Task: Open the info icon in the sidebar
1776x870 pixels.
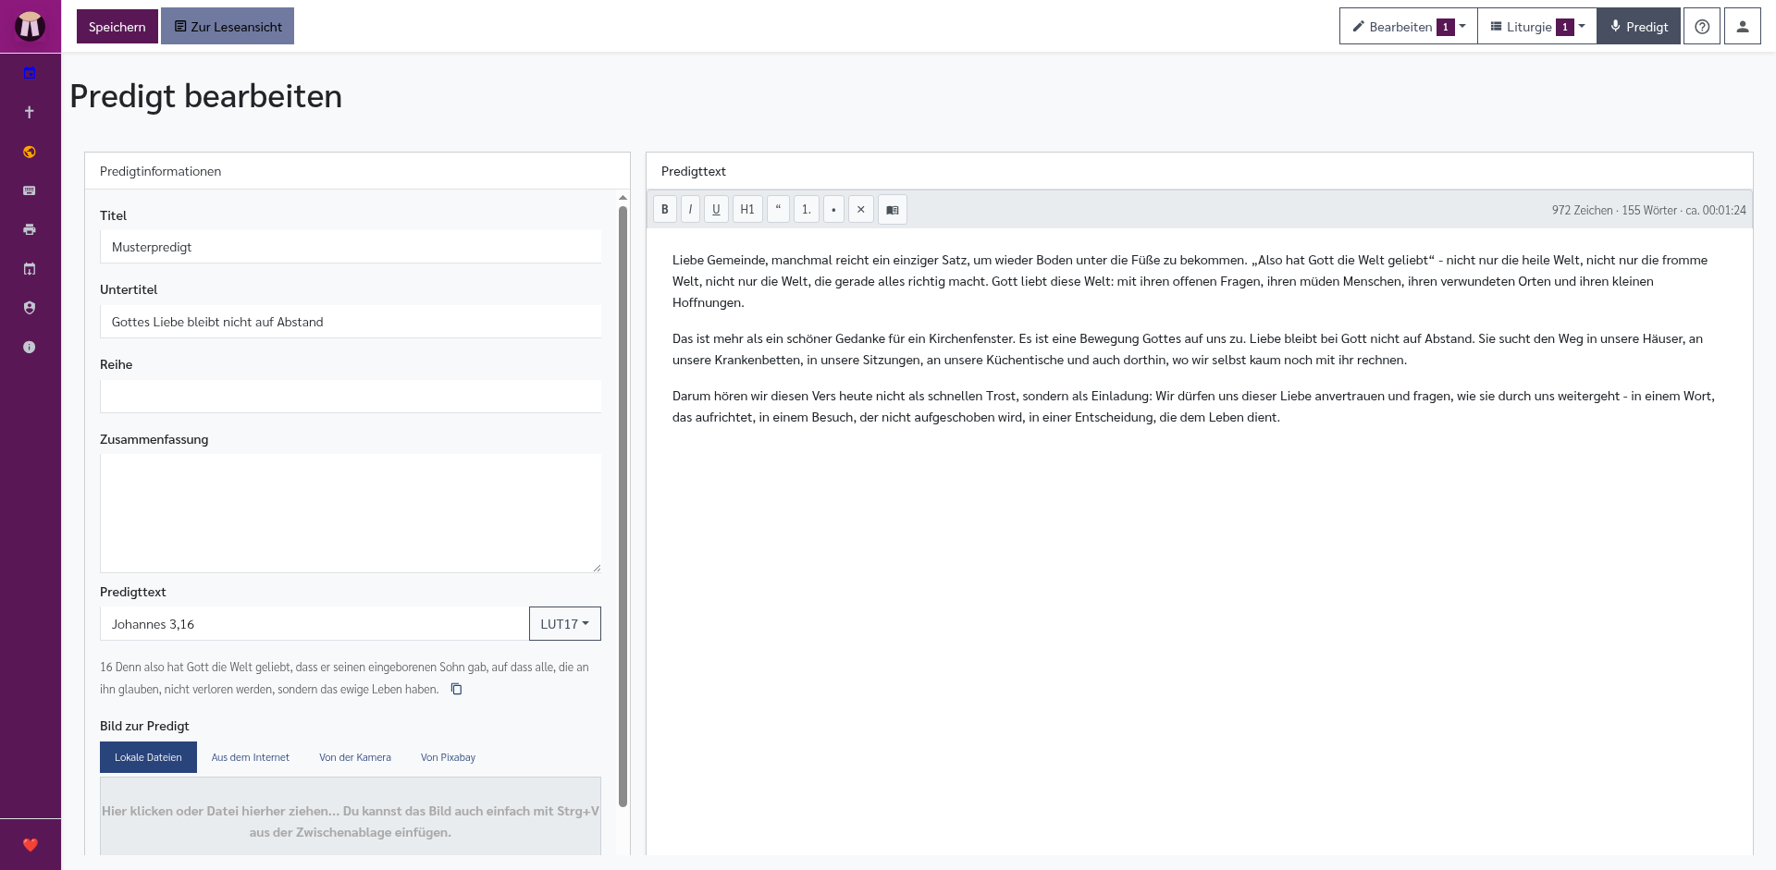Action: 30,347
